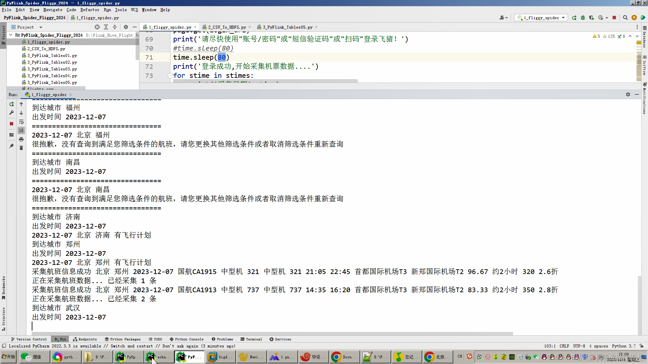The width and height of the screenshot is (648, 364).
Task: Collapse the PyFlink_Spider_Fliggy_2024 project tree
Action: 11,35
